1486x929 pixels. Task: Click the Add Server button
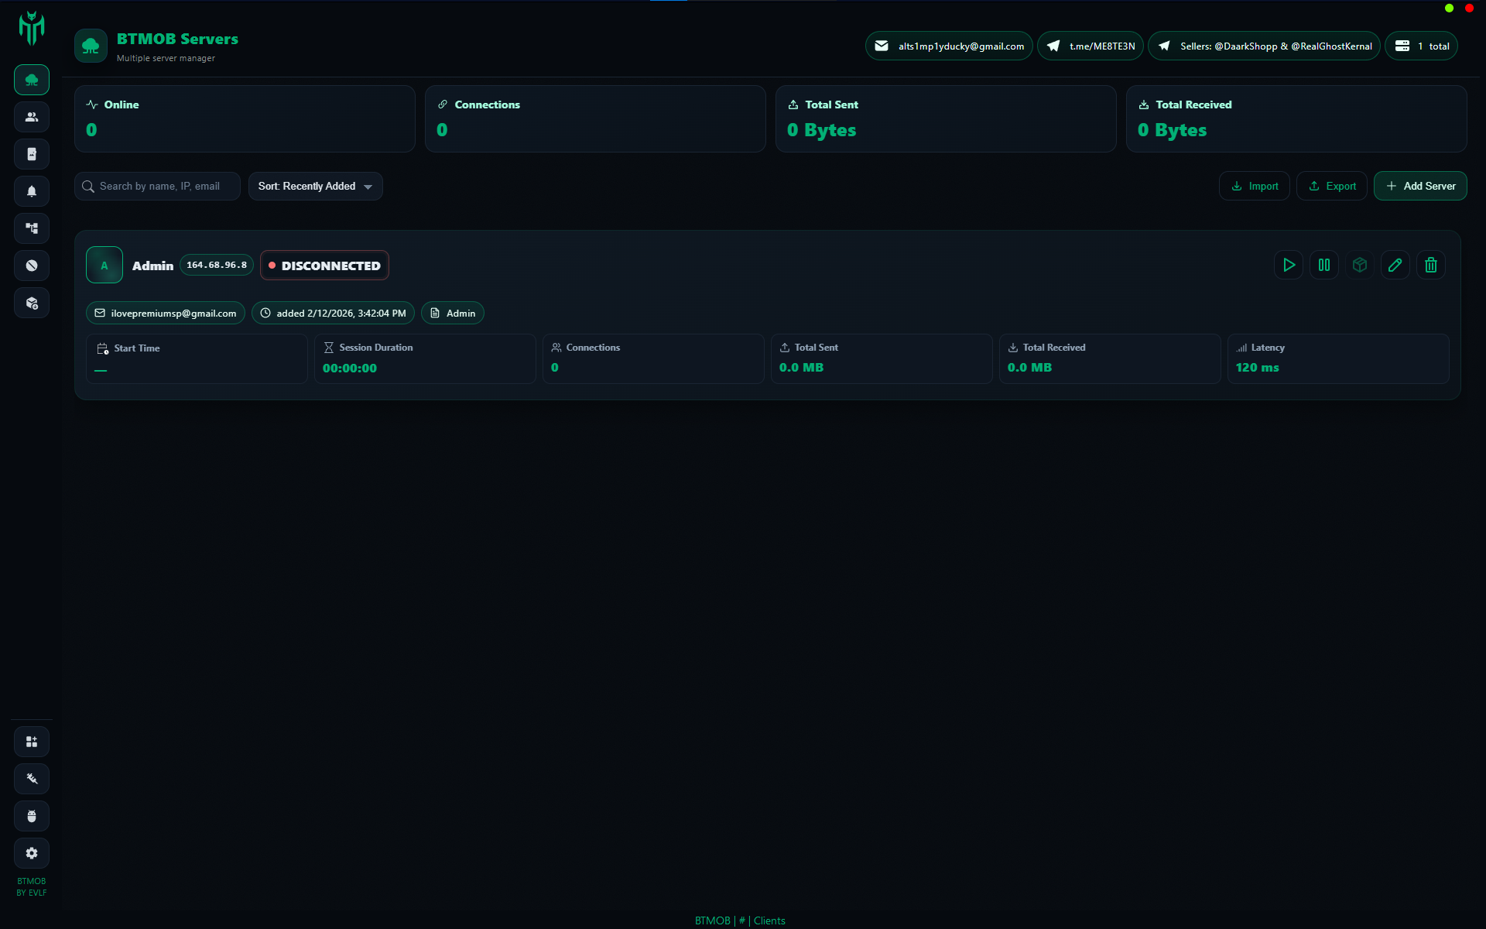point(1420,187)
